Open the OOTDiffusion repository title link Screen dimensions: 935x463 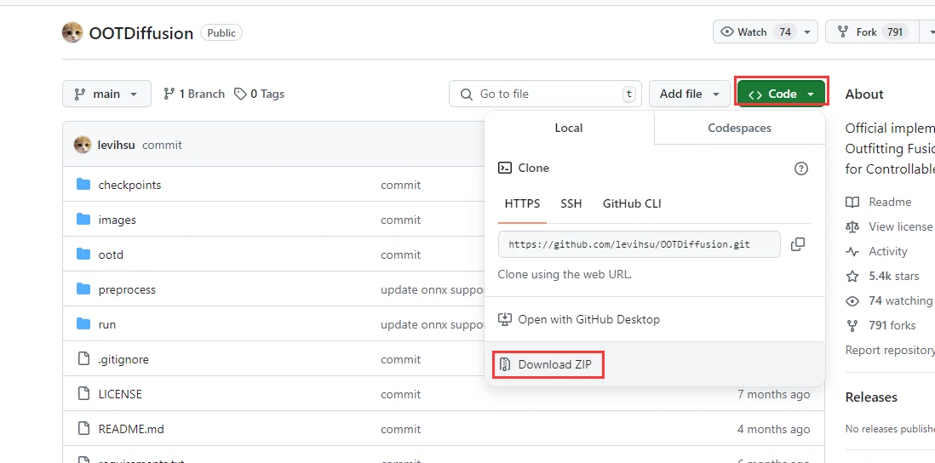click(141, 33)
